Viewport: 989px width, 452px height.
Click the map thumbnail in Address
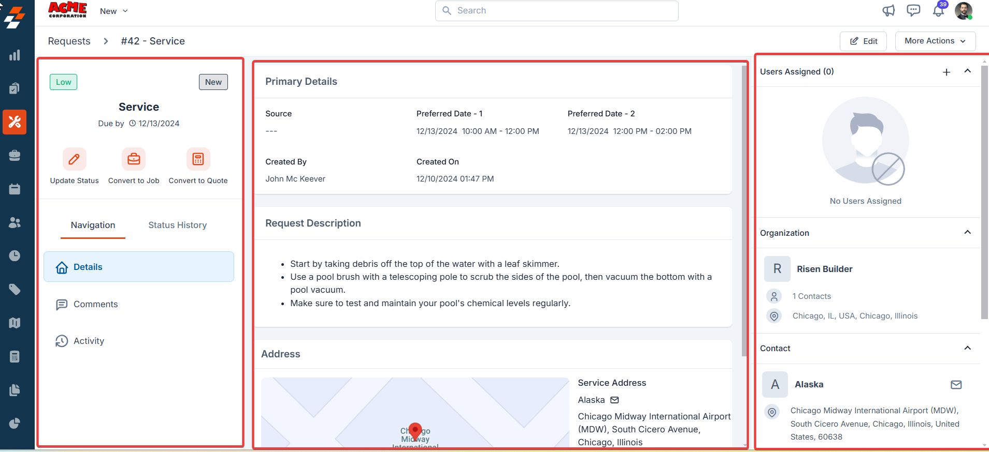[x=415, y=412]
